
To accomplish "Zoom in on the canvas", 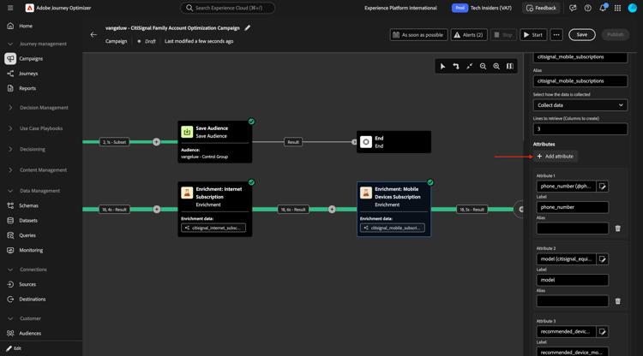I will point(496,66).
